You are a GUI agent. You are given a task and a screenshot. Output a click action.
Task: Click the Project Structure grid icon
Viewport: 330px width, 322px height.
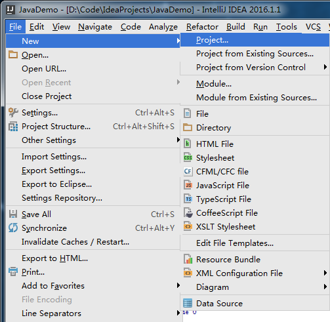click(13, 127)
